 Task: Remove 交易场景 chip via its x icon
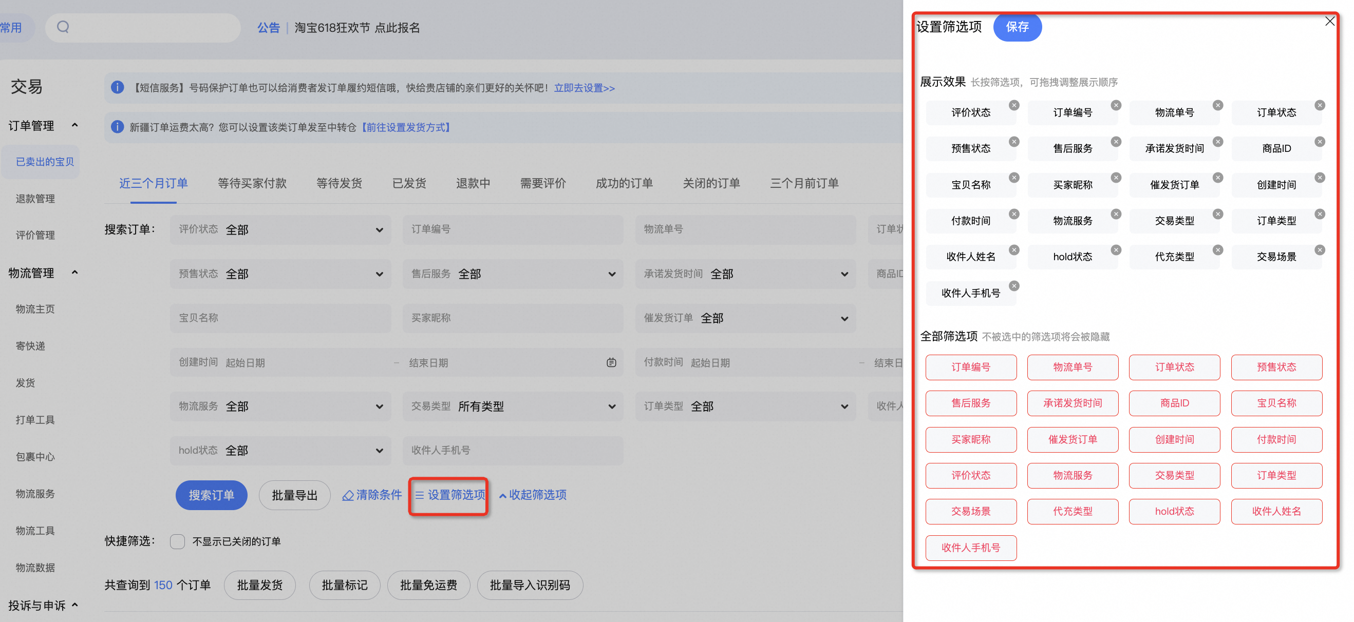click(1319, 249)
